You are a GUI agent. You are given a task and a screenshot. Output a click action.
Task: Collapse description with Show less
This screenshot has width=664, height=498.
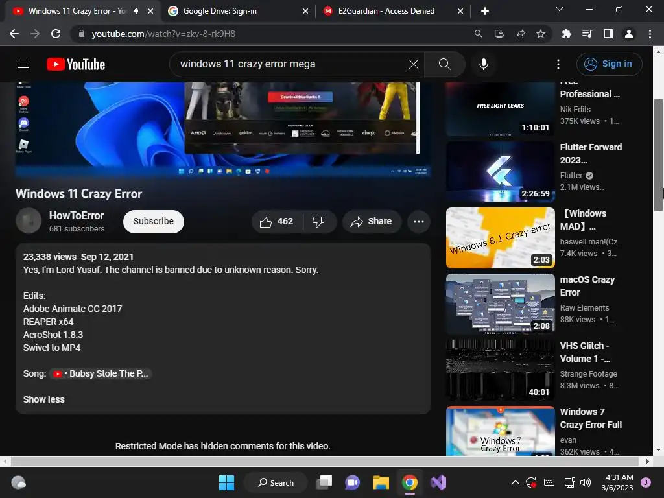(43, 399)
